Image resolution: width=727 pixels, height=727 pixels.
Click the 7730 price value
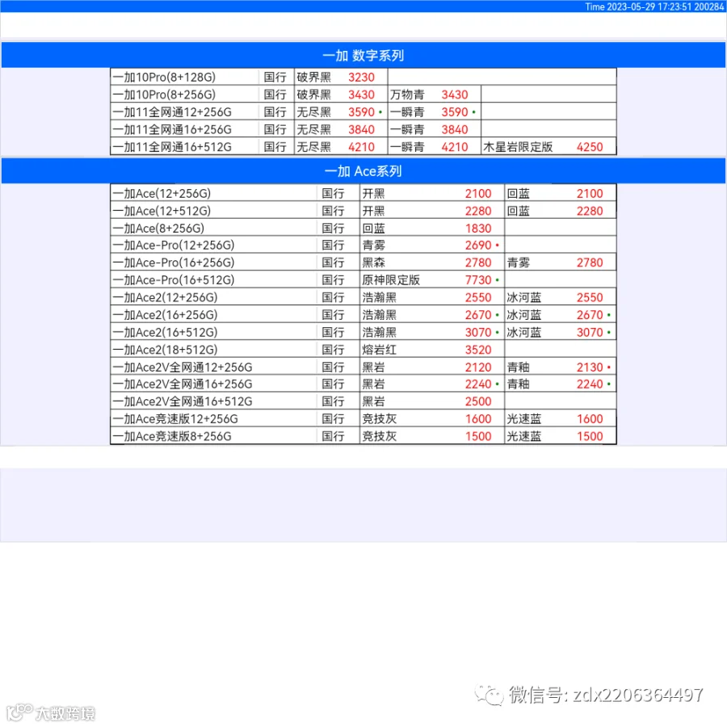point(478,280)
